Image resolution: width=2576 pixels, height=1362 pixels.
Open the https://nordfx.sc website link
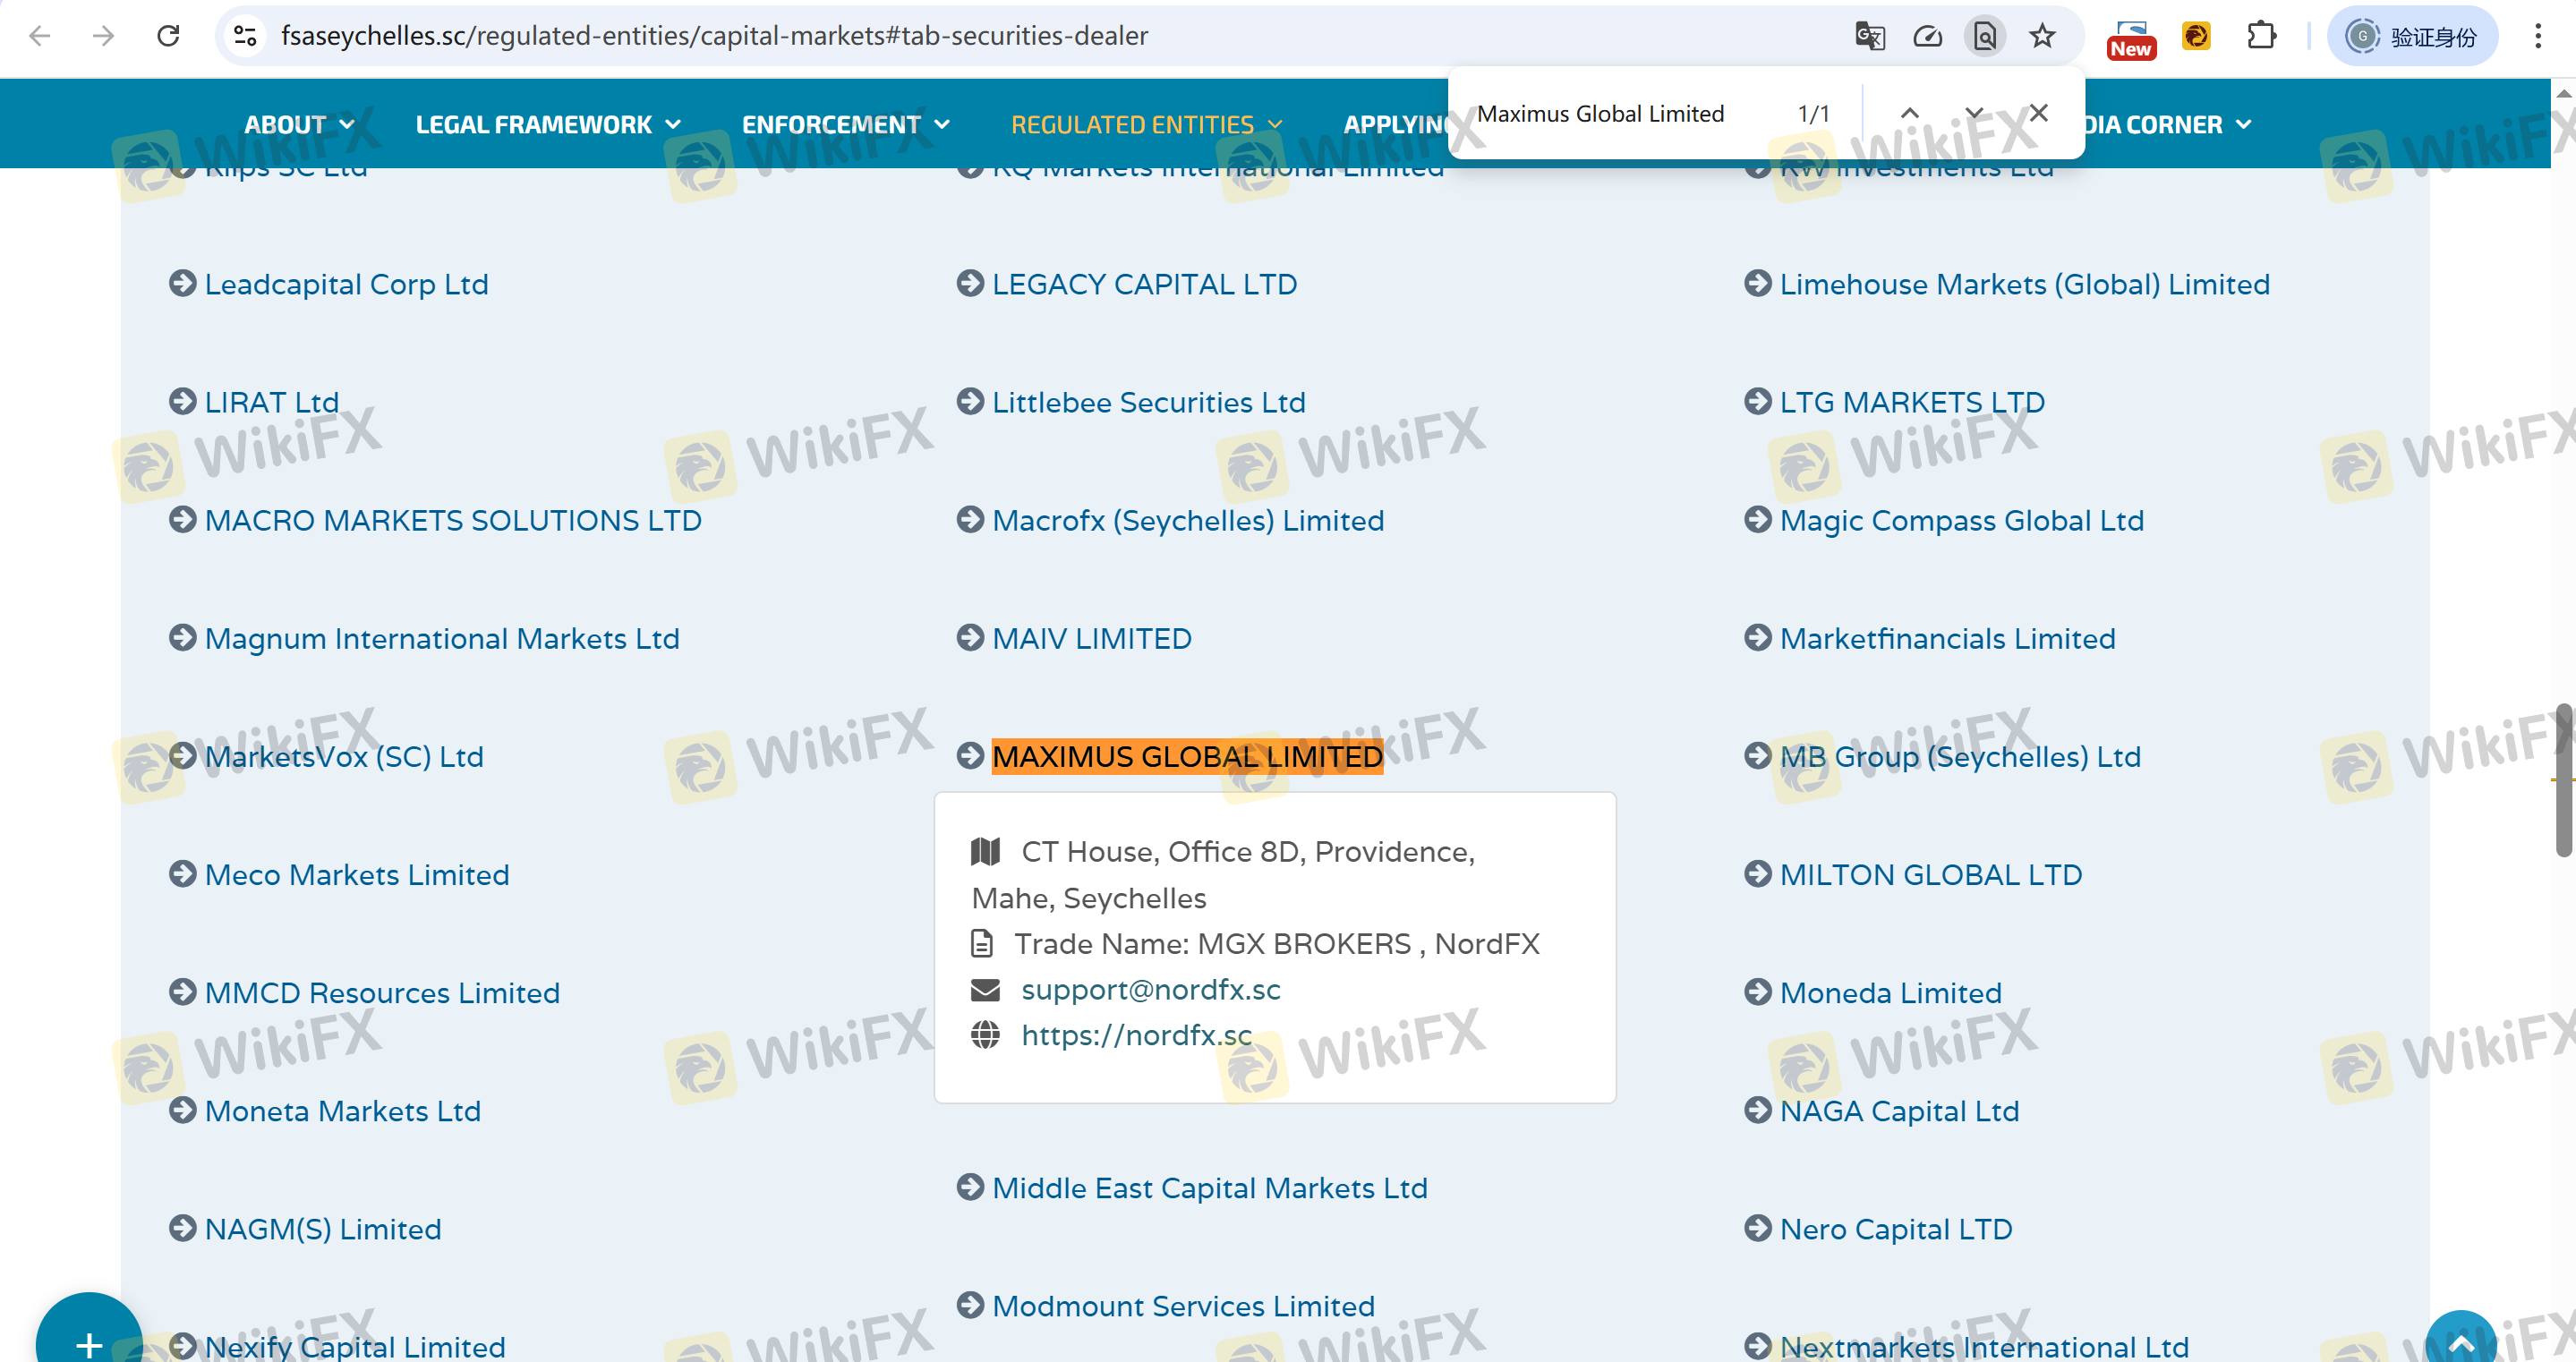[x=1136, y=1035]
